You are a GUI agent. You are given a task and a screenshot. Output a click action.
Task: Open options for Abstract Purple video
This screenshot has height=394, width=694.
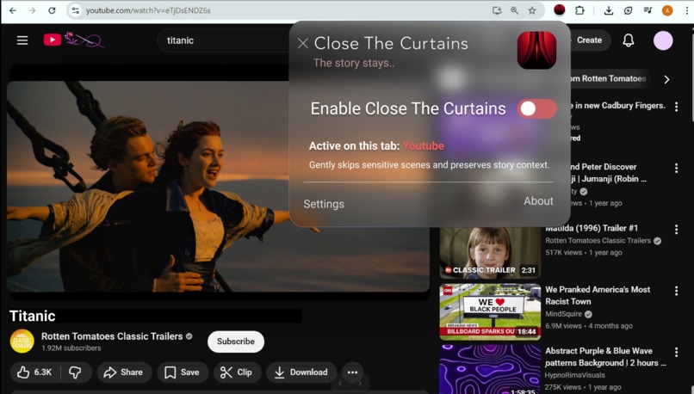[676, 353]
